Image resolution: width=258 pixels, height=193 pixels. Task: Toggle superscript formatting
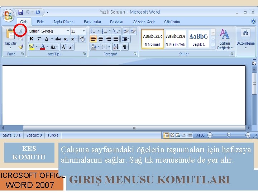pos(73,39)
